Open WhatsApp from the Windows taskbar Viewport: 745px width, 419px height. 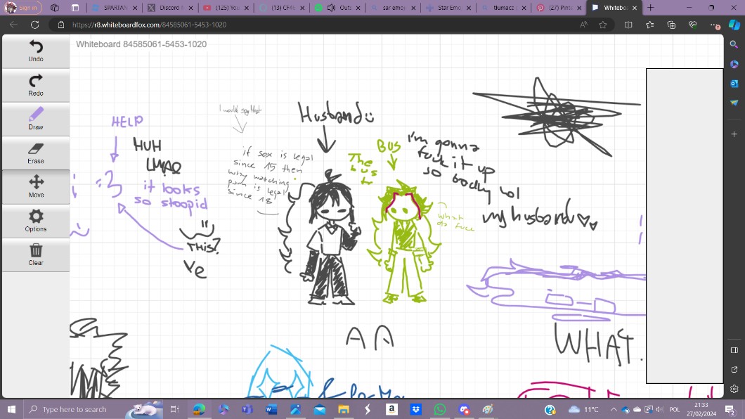(x=440, y=409)
